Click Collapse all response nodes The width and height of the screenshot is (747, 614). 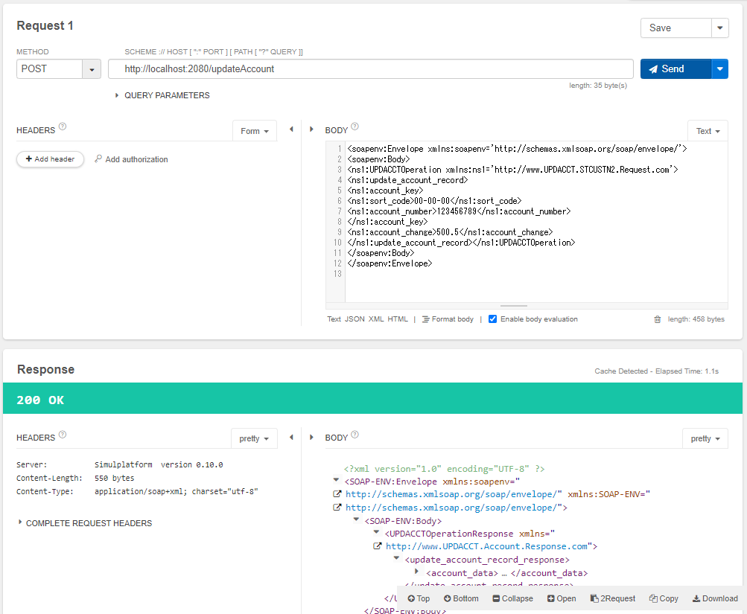[512, 598]
